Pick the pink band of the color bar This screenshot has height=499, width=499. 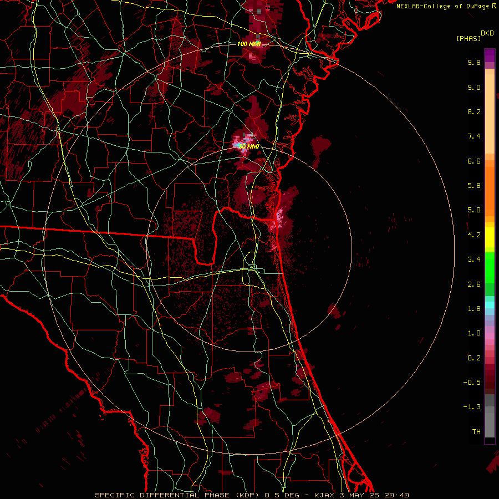(x=490, y=336)
